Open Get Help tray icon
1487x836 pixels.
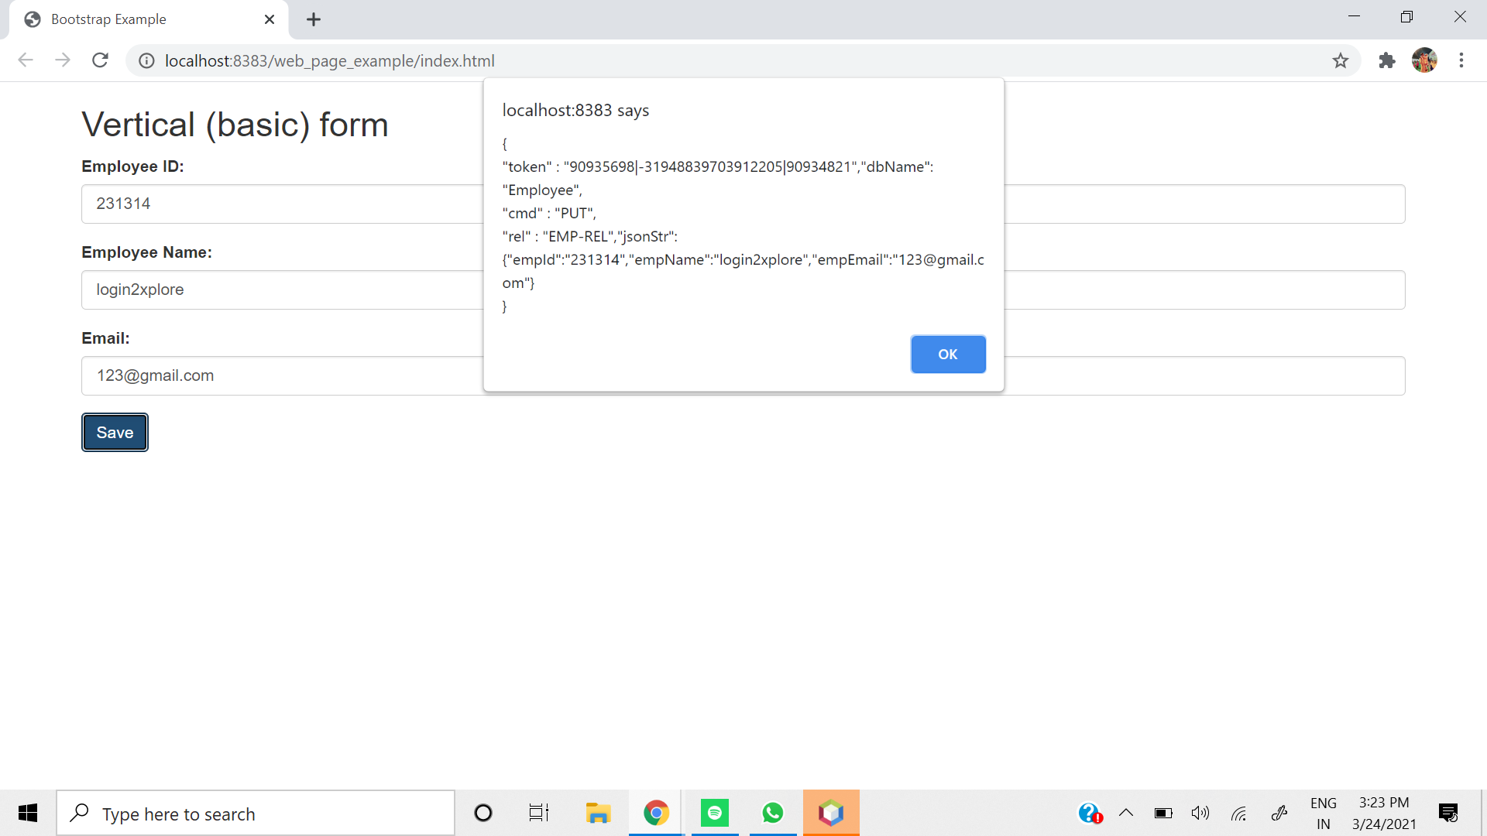tap(1090, 813)
